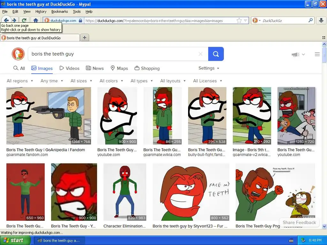Open the View menu
This screenshot has width=327, height=245.
coord(27,12)
